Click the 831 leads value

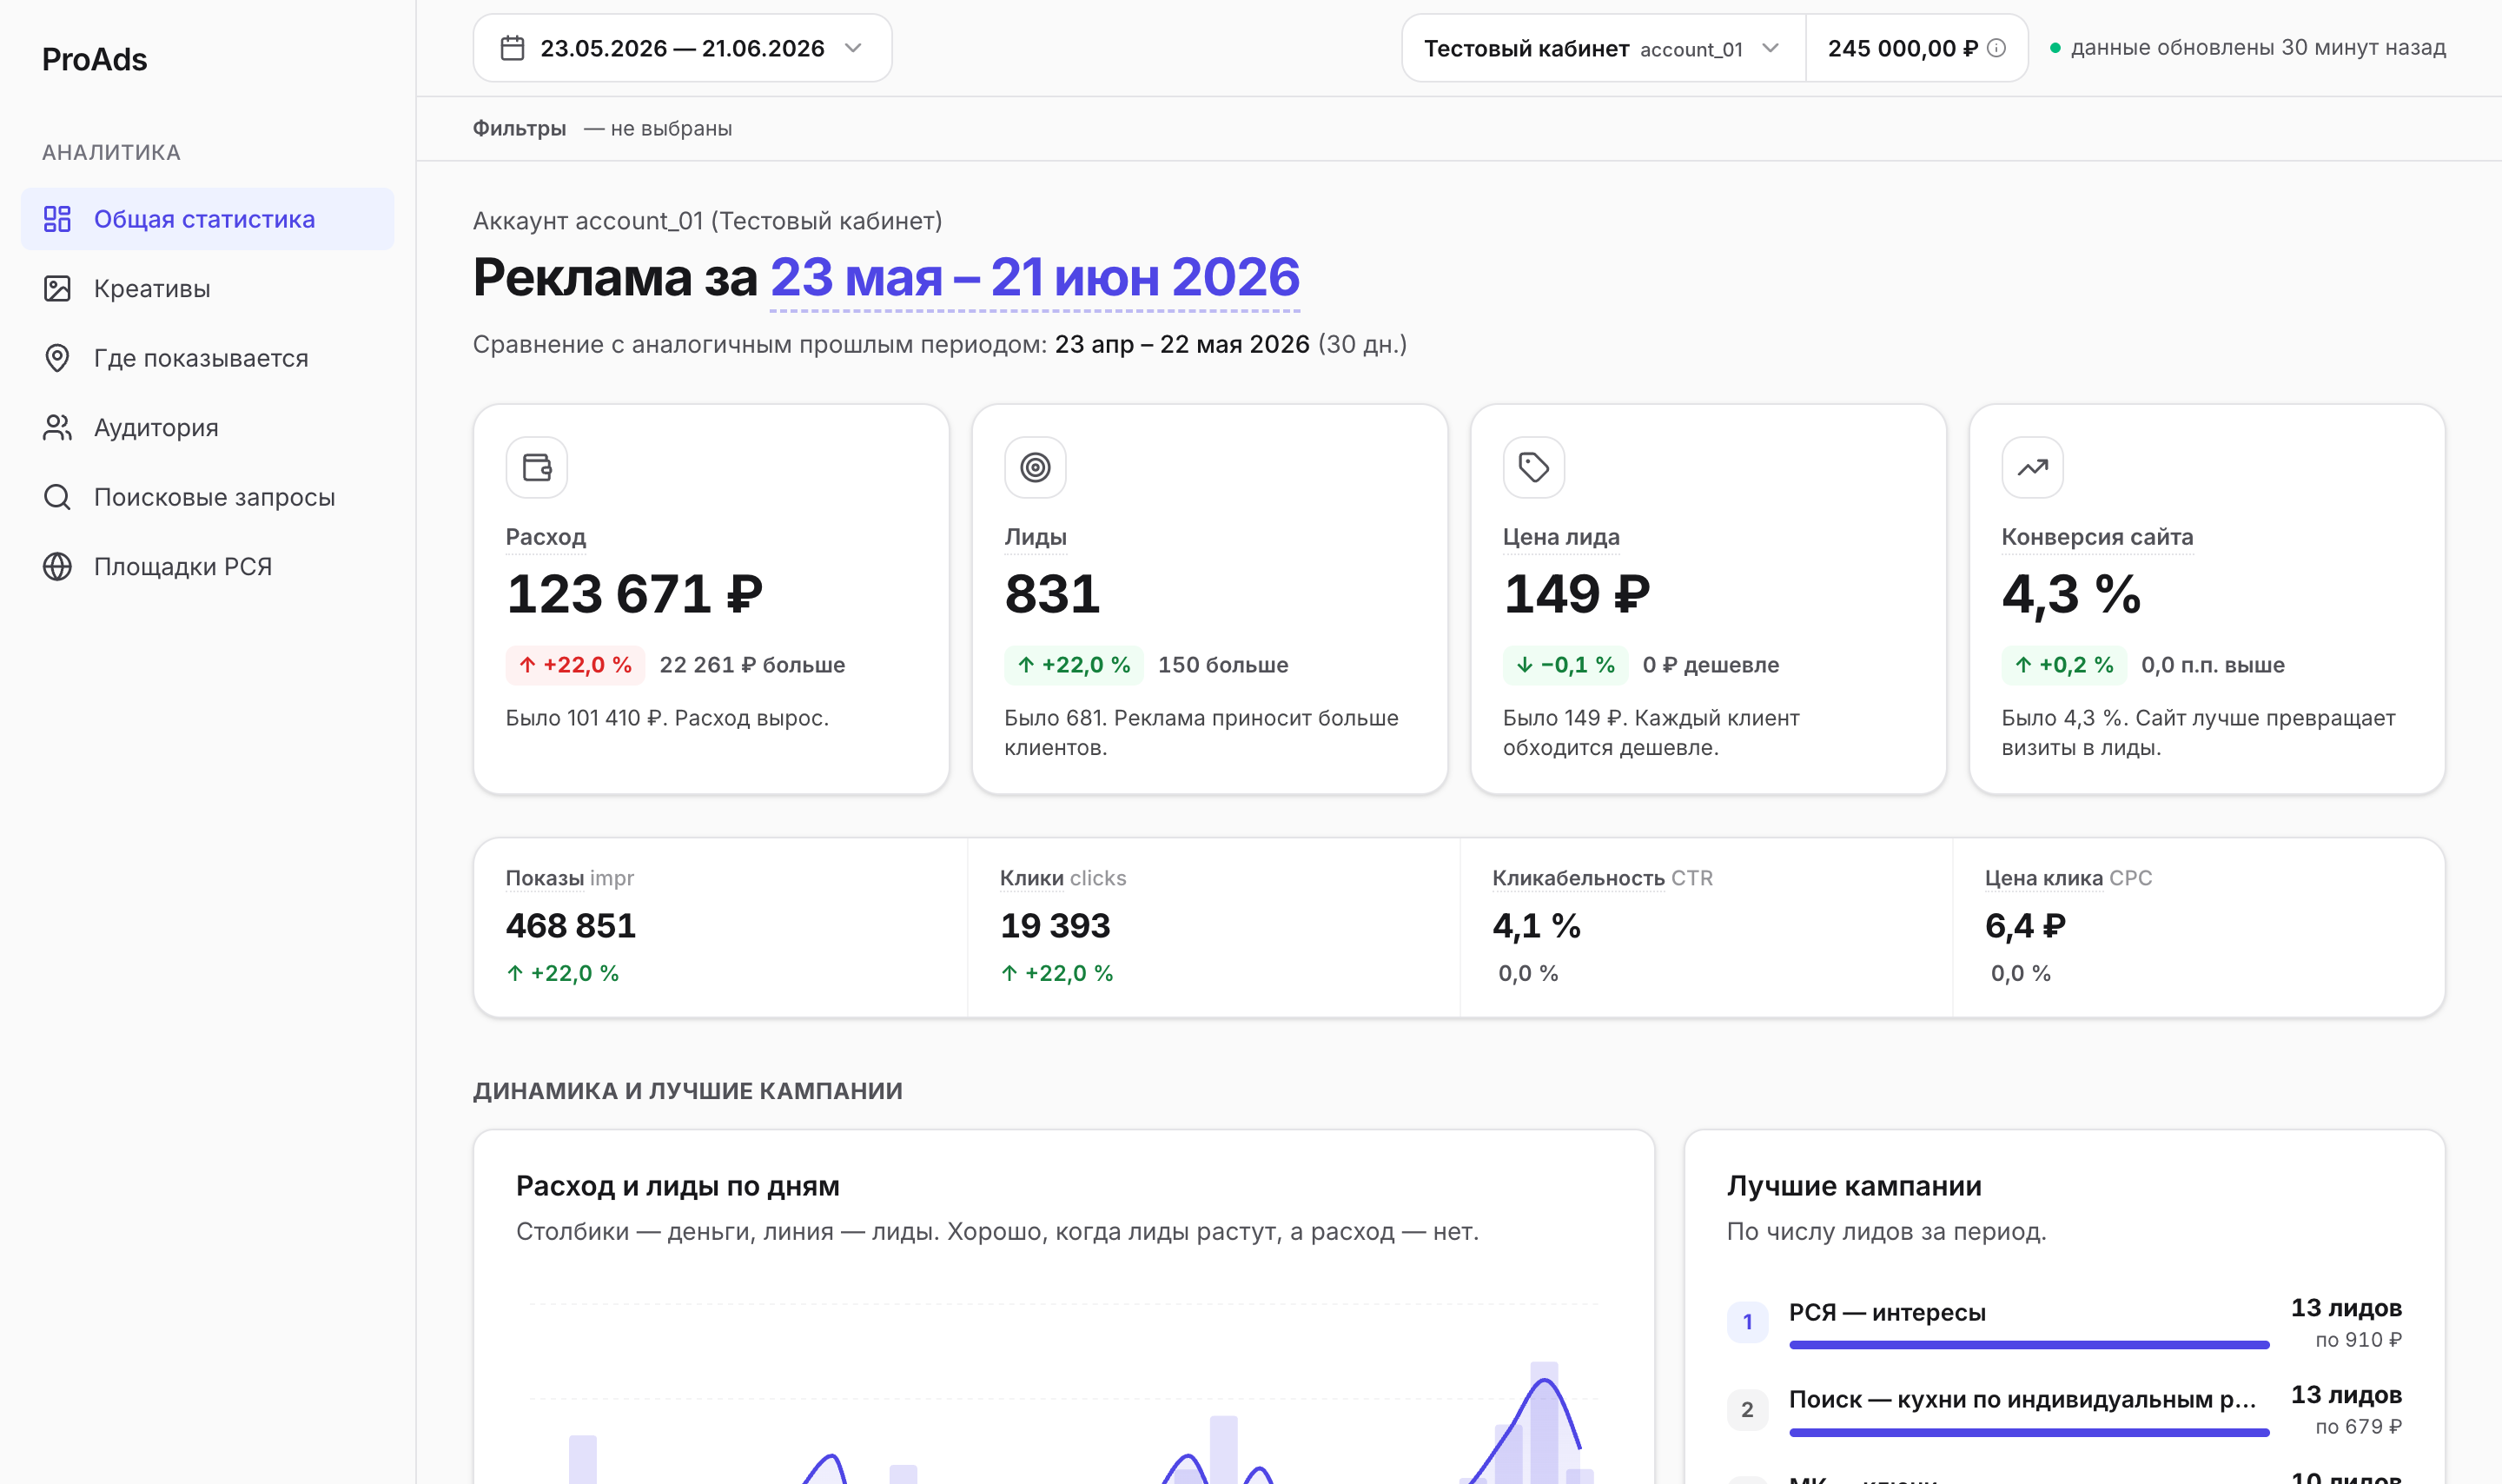[1053, 594]
